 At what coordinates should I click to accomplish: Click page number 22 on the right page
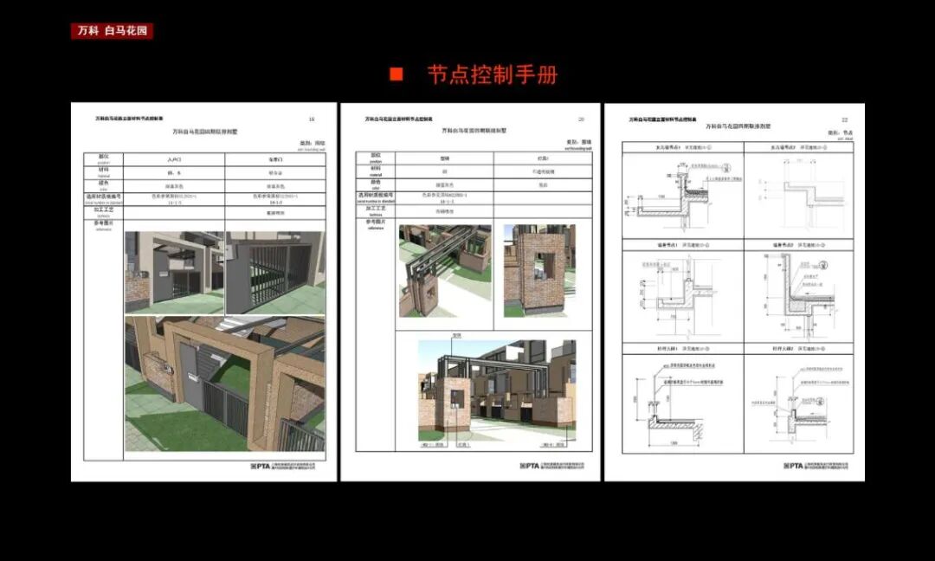tap(844, 119)
